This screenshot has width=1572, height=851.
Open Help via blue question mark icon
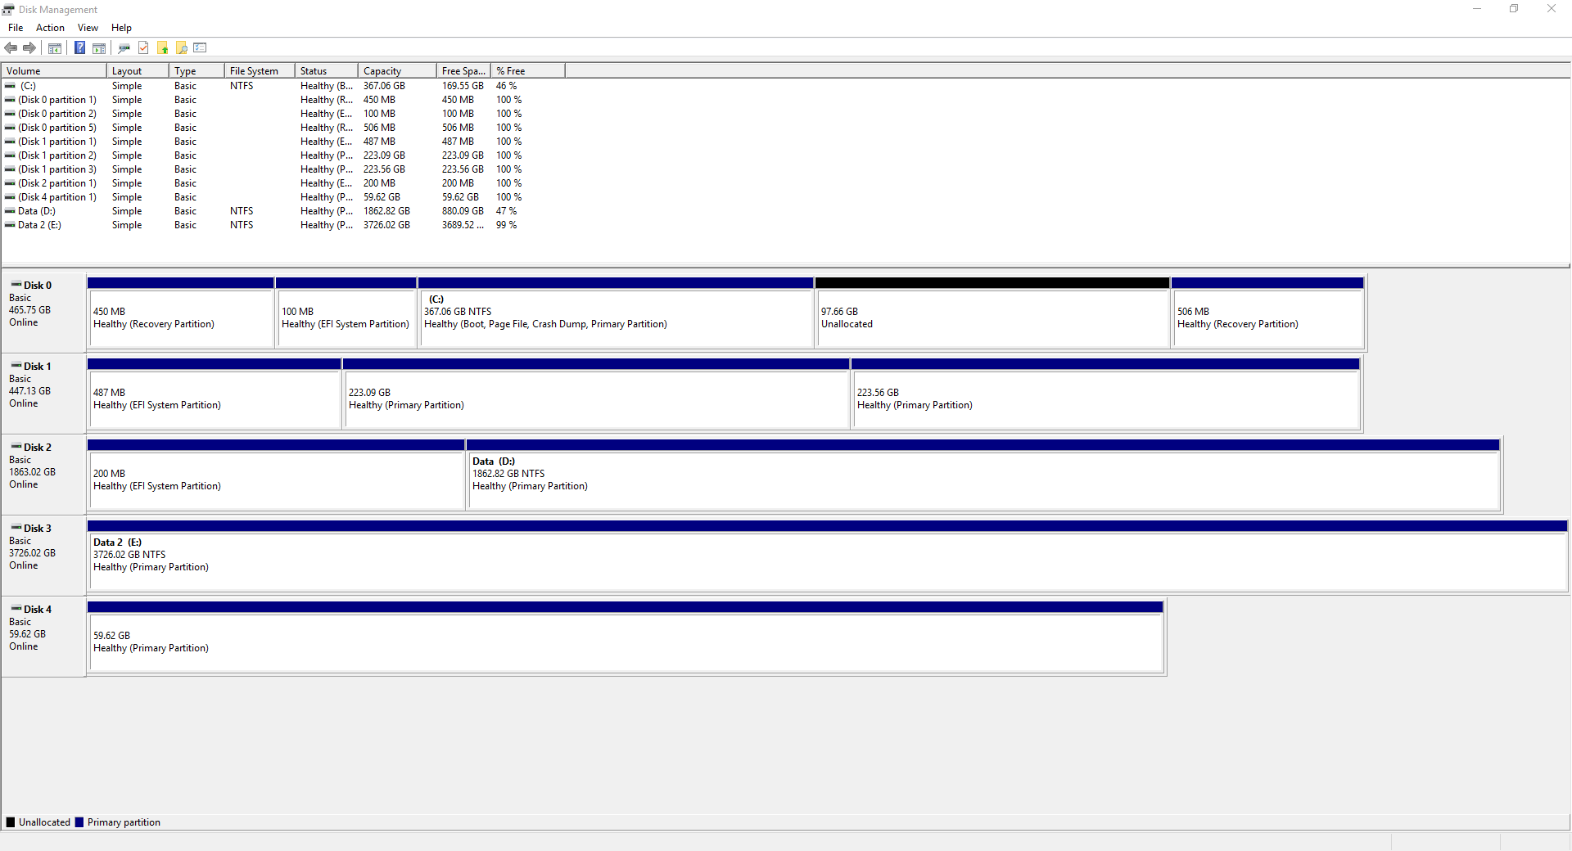pos(79,48)
